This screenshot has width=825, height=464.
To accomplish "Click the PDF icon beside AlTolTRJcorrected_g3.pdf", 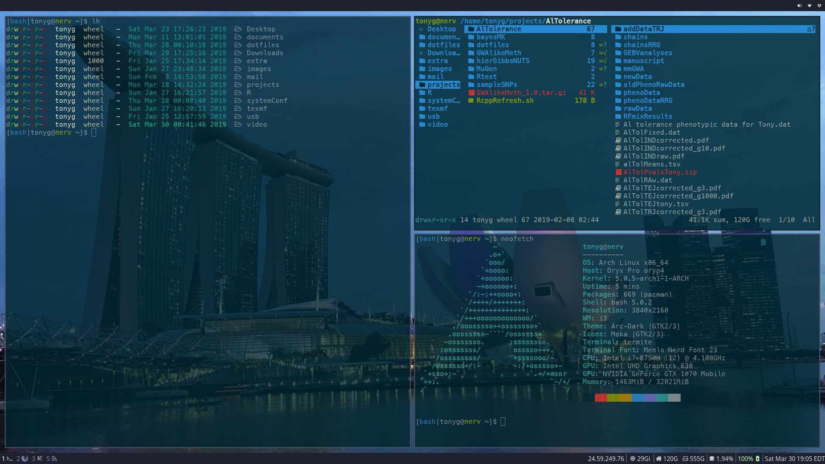I will 618,212.
